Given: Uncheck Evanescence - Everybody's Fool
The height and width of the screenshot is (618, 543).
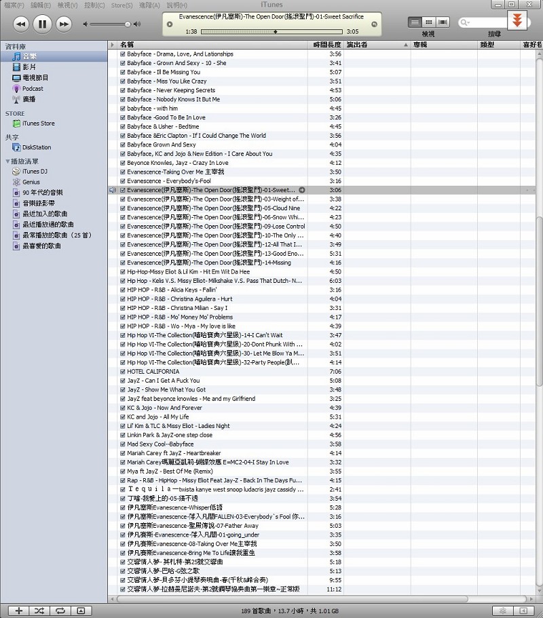Looking at the screenshot, I should [123, 181].
